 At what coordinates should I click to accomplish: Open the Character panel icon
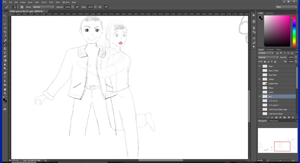254,38
